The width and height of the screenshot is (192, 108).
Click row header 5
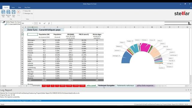tap(22, 40)
